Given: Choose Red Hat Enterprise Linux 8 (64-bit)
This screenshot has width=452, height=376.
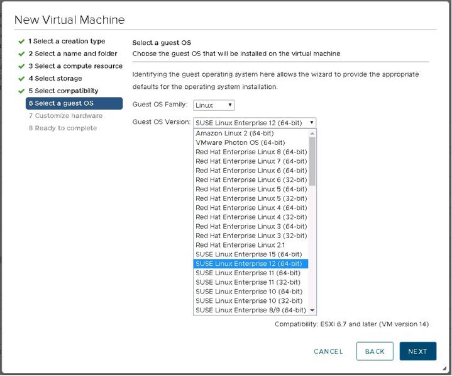Looking at the screenshot, I should (x=251, y=152).
